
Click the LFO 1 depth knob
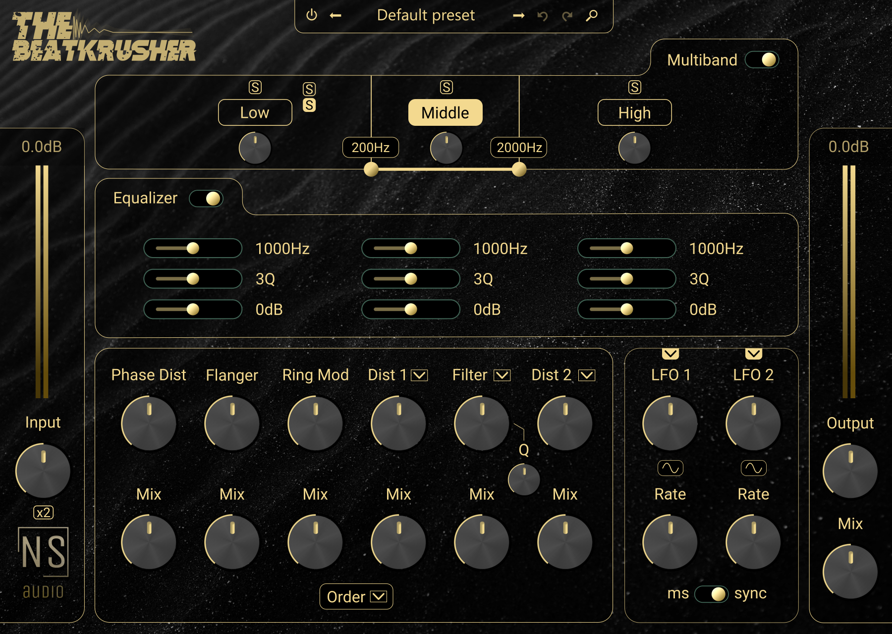(670, 423)
